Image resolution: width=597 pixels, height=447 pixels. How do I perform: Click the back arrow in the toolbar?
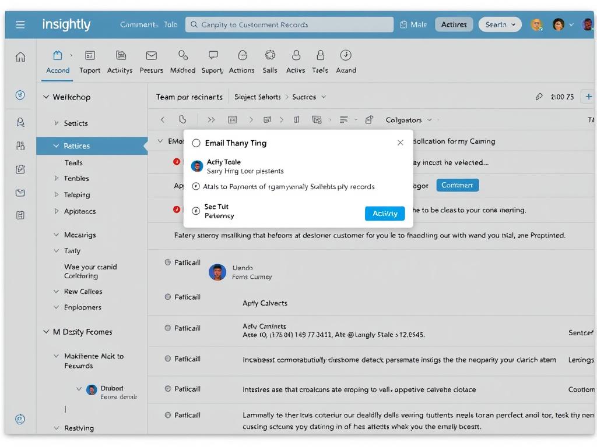[x=163, y=120]
